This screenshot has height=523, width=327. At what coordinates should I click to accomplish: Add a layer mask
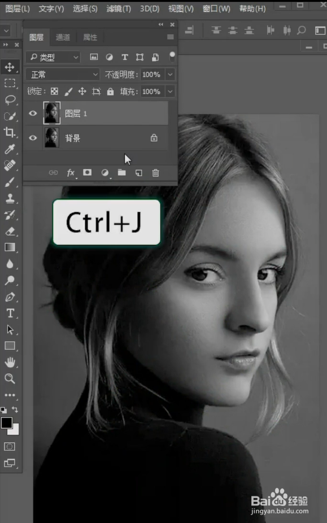(87, 172)
